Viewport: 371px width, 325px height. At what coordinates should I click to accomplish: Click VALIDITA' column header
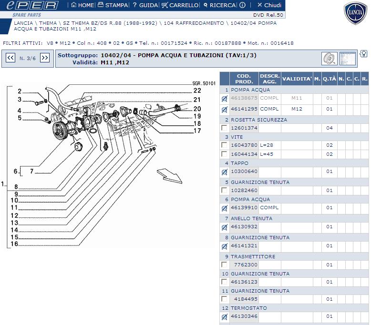tap(297, 79)
